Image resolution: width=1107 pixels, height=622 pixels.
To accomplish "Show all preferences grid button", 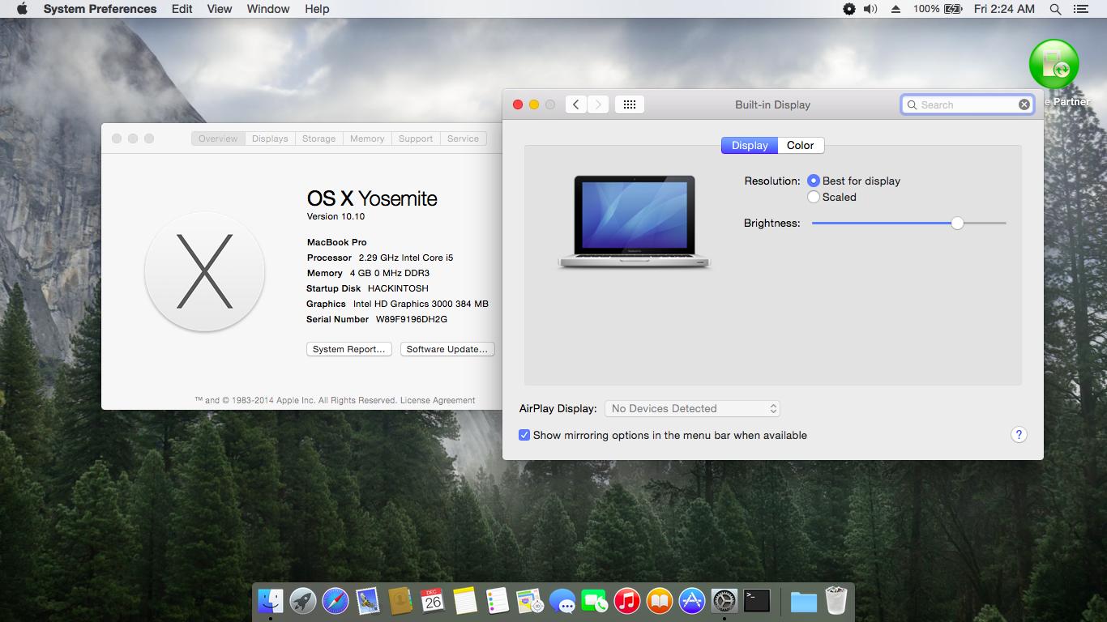I will (x=630, y=104).
